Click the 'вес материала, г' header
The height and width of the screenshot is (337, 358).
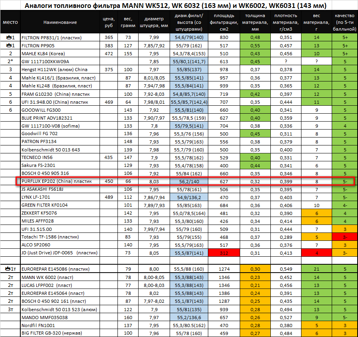(x=317, y=22)
